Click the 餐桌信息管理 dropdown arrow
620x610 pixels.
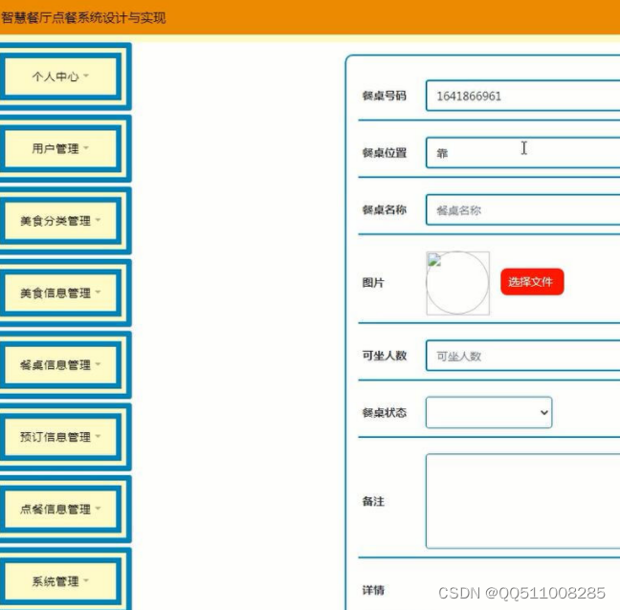pyautogui.click(x=98, y=364)
